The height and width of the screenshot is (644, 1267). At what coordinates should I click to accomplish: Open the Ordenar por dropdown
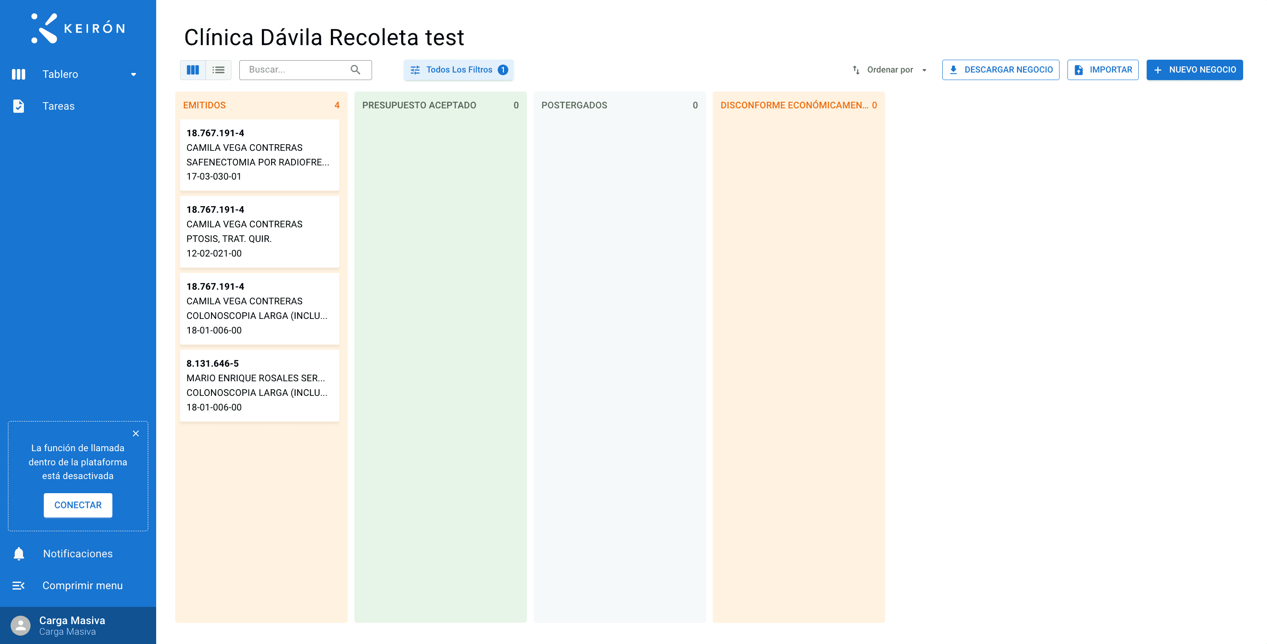889,70
